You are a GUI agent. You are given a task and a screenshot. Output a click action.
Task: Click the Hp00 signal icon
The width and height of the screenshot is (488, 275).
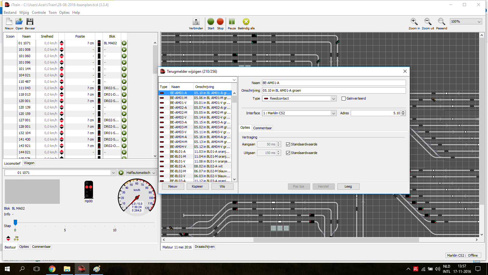click(x=89, y=189)
